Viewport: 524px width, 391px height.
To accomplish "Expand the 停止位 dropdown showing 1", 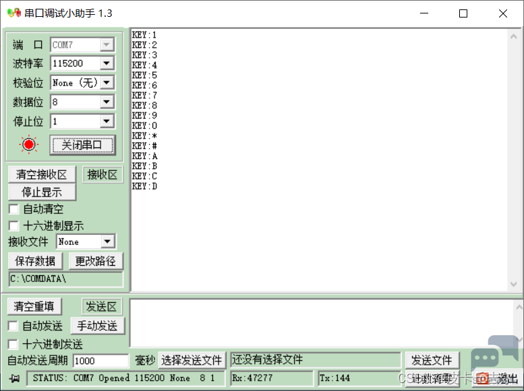I will point(107,121).
